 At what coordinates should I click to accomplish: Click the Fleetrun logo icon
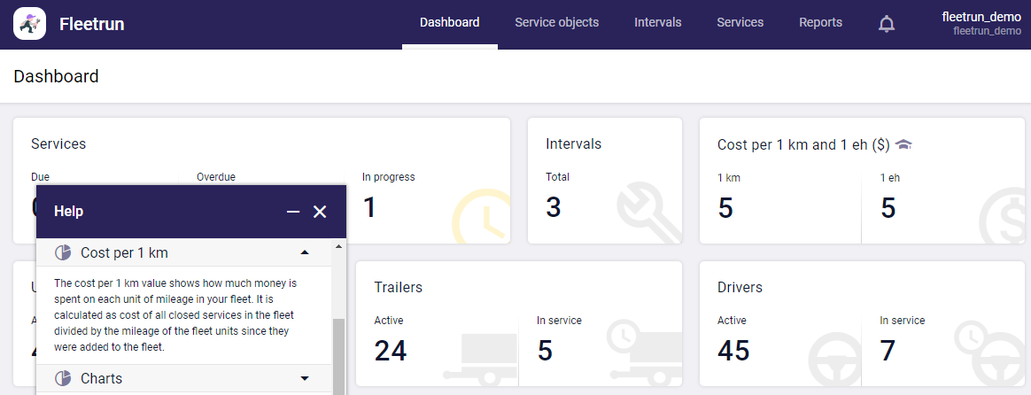[29, 24]
